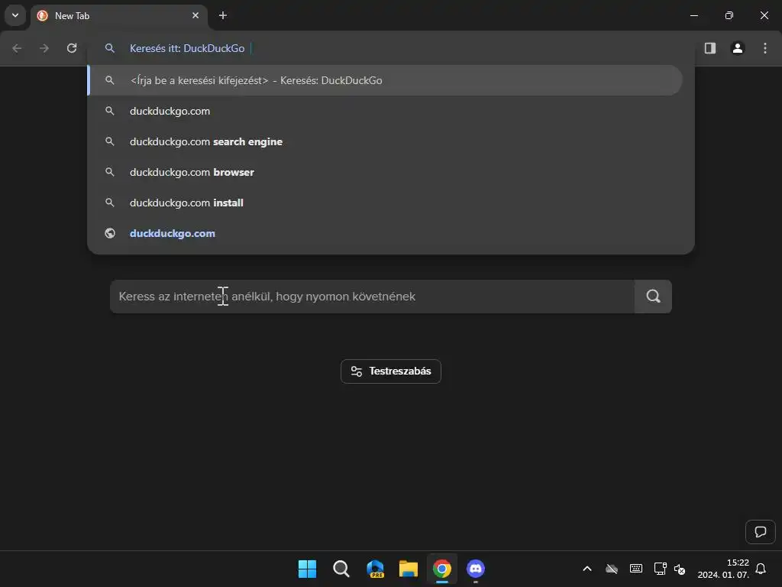Toggle the browser side panel icon

point(710,48)
